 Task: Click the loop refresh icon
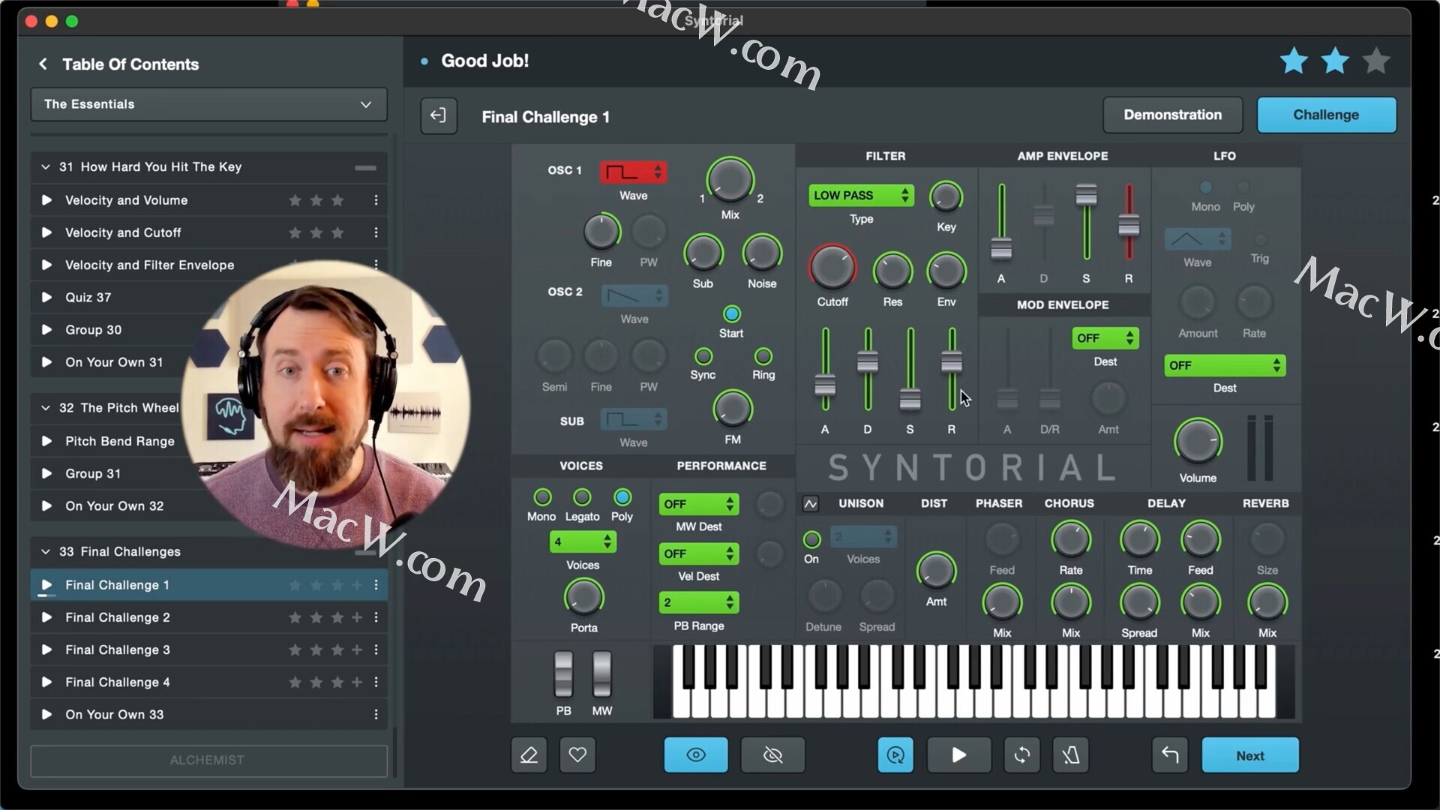click(1022, 755)
